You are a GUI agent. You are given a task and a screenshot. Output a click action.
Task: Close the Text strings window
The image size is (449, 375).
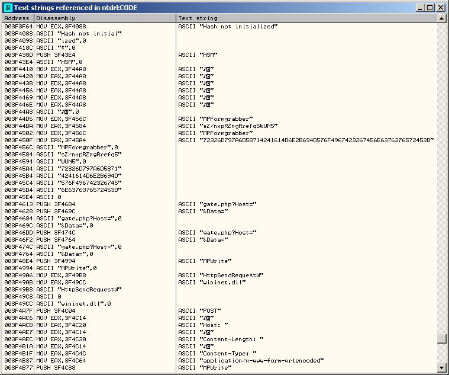click(440, 8)
